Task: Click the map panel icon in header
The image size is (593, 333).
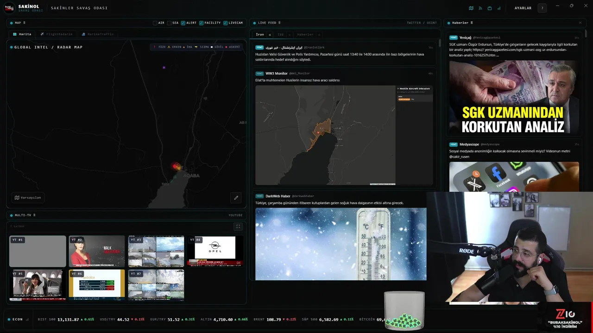Action: (x=471, y=8)
